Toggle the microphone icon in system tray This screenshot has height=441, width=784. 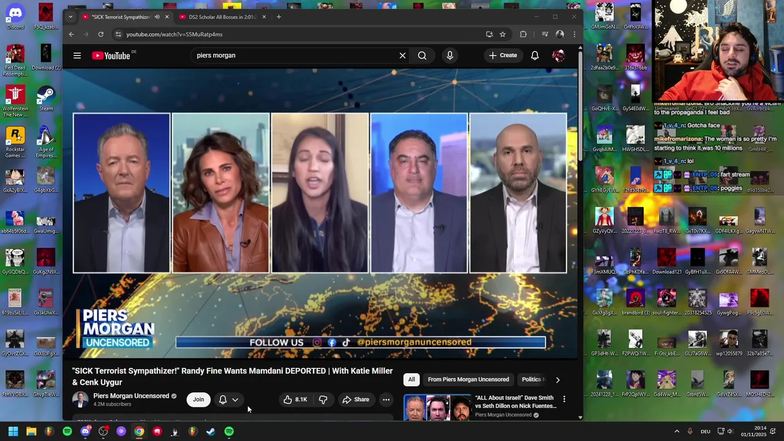coord(690,431)
